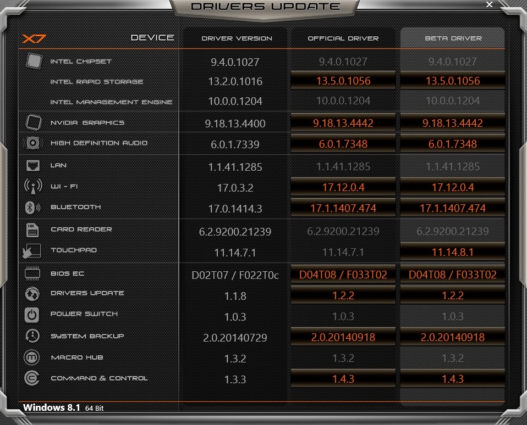The height and width of the screenshot is (425, 527).
Task: Click the official Card Reader version 6.2.9200.21239
Action: pos(343,231)
